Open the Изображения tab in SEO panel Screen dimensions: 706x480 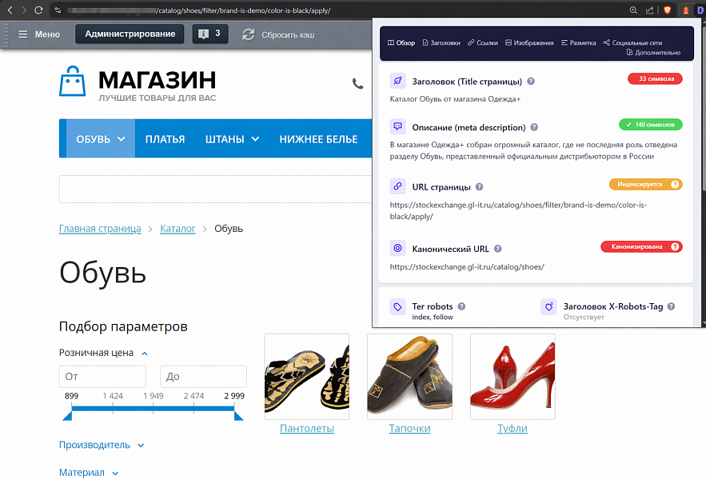[x=529, y=42]
